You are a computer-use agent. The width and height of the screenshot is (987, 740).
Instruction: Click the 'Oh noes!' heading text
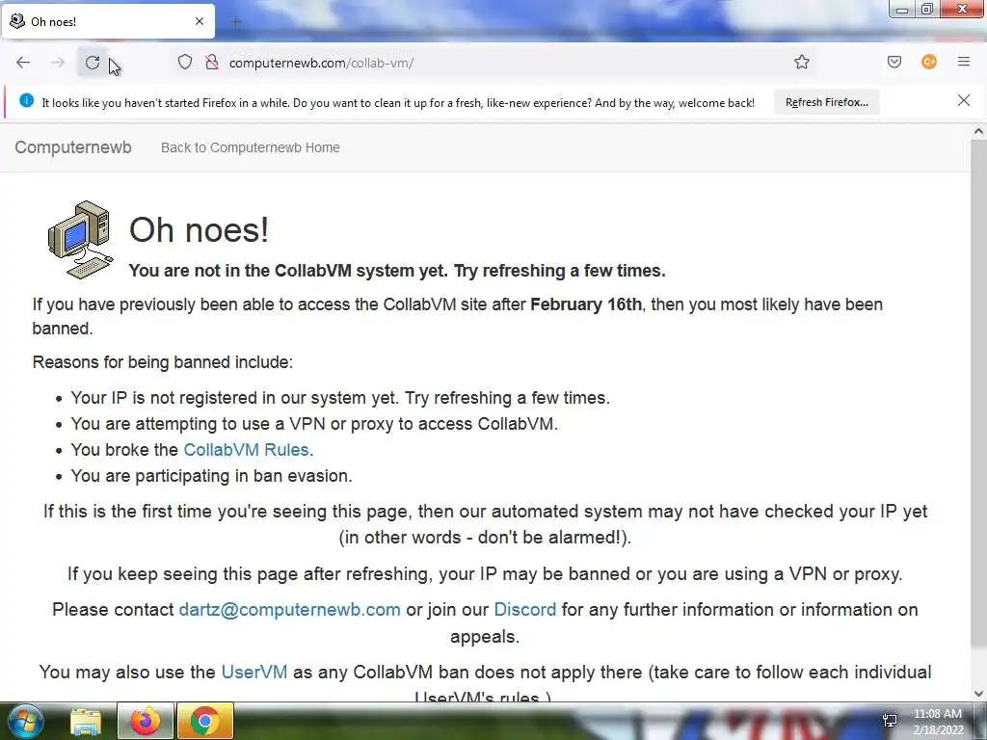point(199,229)
